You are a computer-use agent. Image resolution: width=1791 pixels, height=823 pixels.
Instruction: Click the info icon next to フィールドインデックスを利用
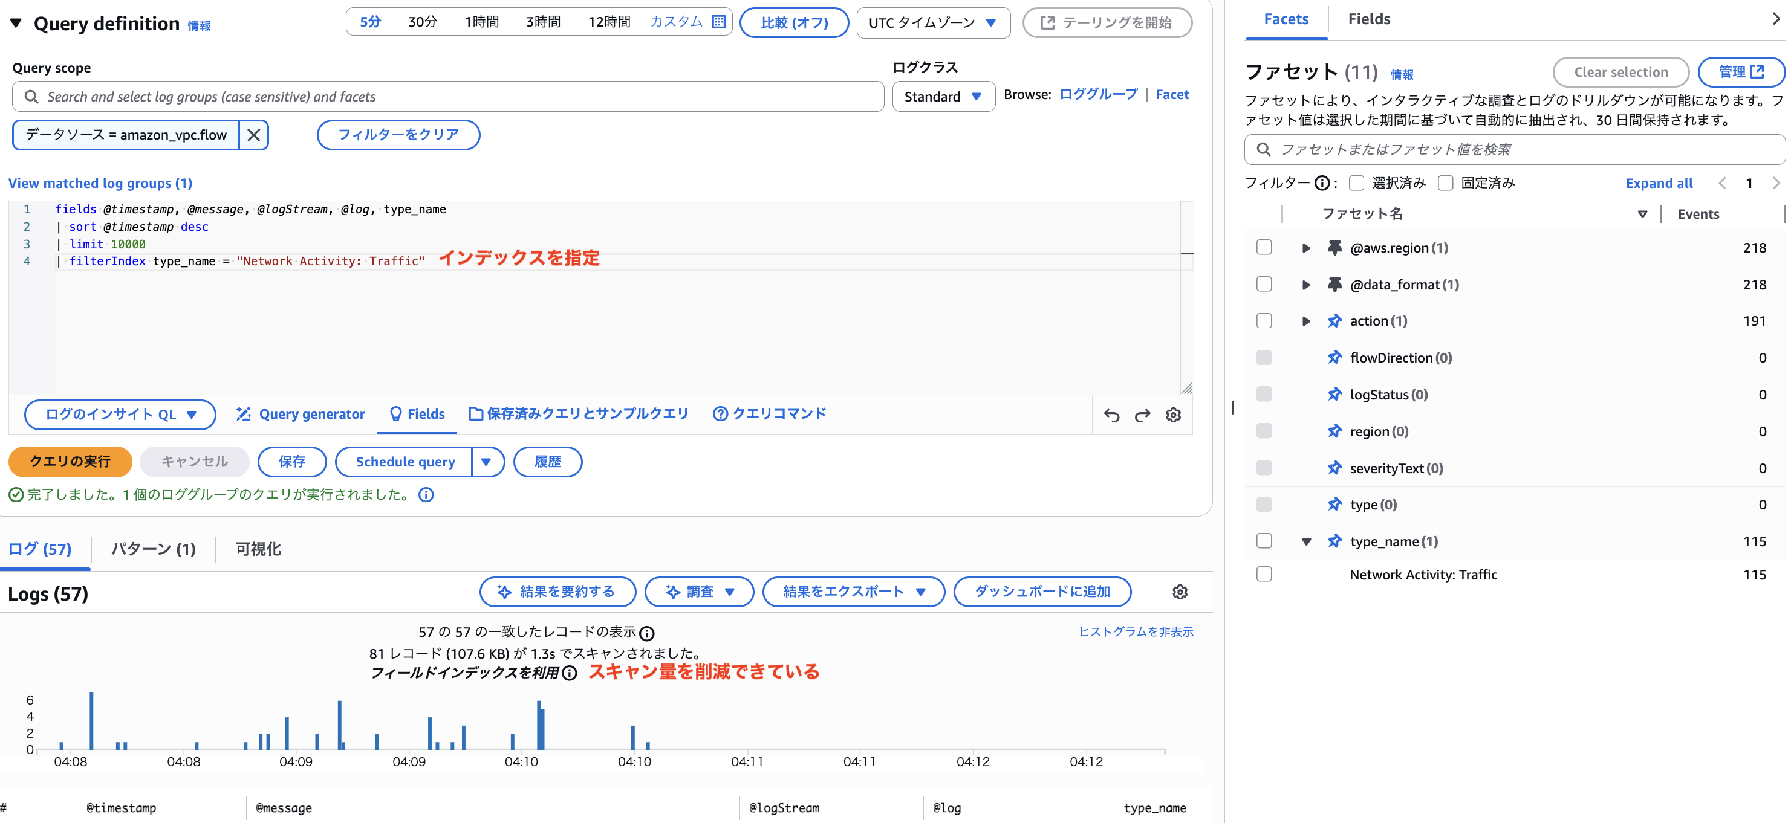point(570,673)
